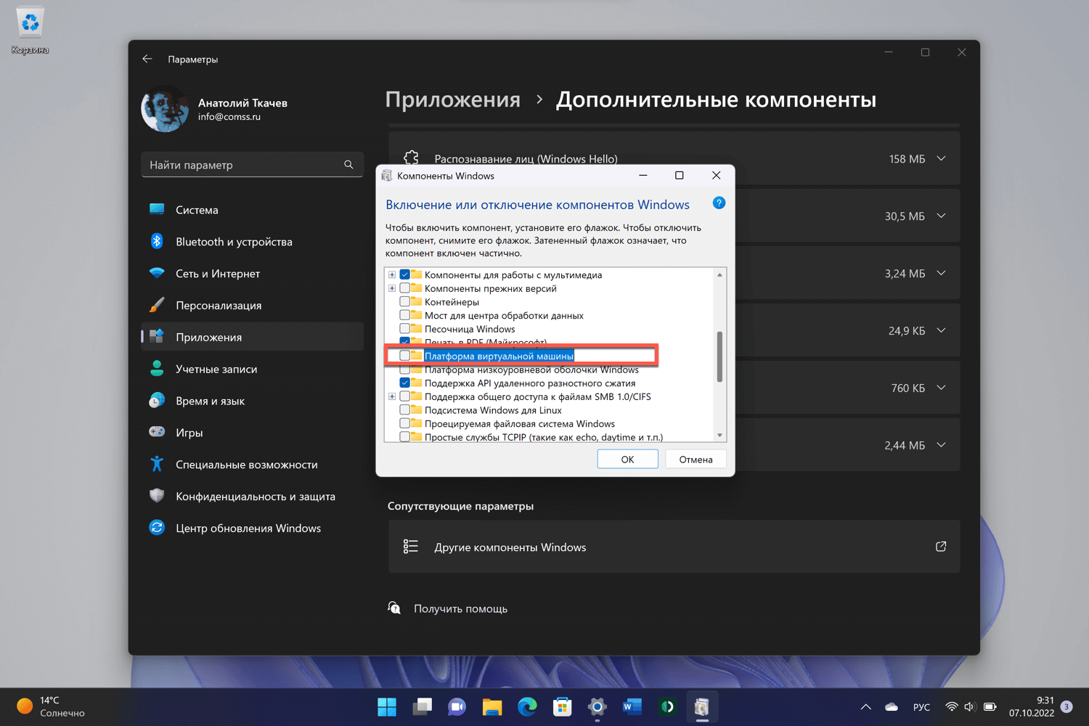Viewport: 1089px width, 726px height.
Task: Open Microsoft Store from the taskbar
Action: pos(562,706)
